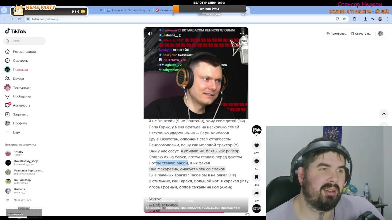Share the video with arrow icon

(x=257, y=193)
